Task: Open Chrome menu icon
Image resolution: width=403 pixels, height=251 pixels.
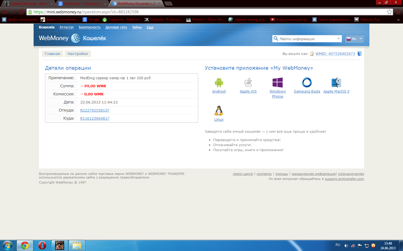Action: (x=398, y=12)
